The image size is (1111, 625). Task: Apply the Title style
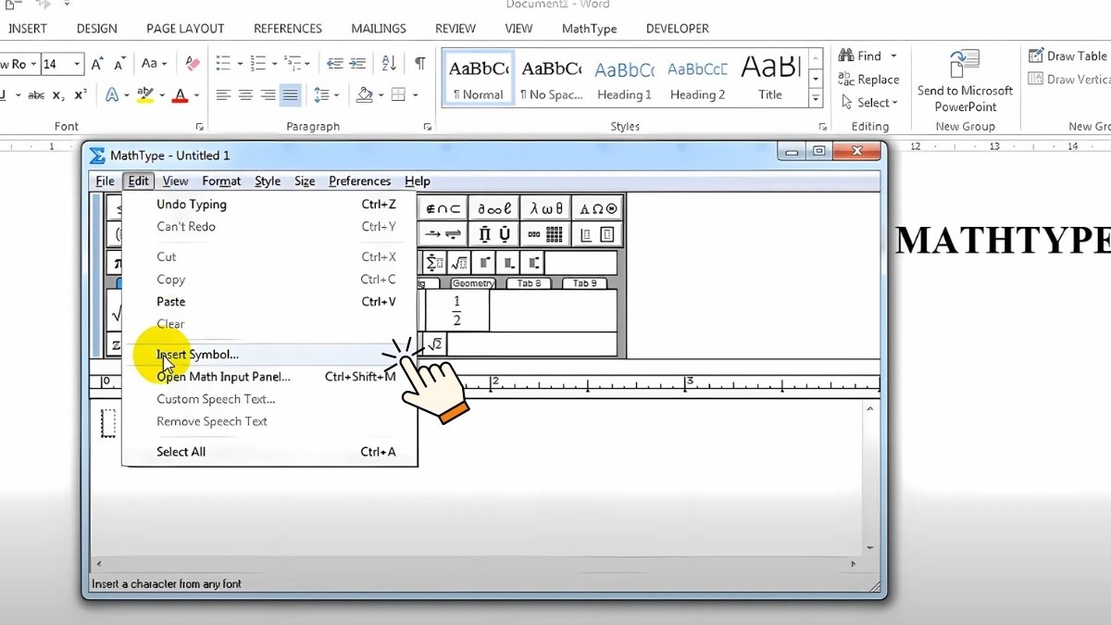770,80
